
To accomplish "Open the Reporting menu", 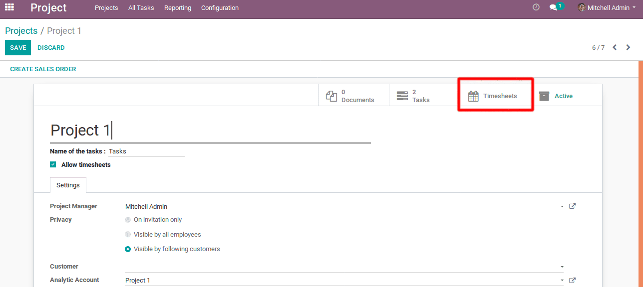I will 178,7.
